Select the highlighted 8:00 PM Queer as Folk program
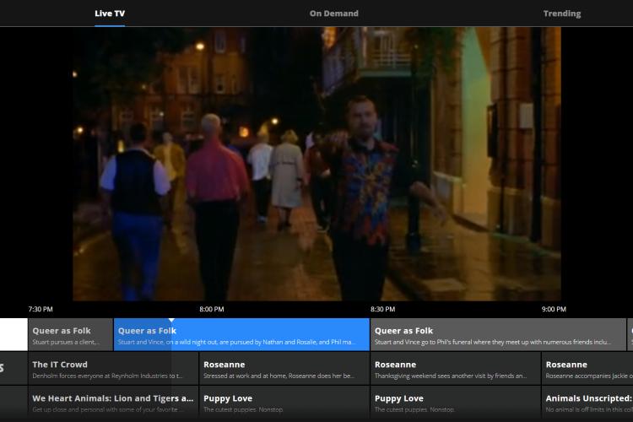Screen dimensions: 633x422 tap(241, 334)
